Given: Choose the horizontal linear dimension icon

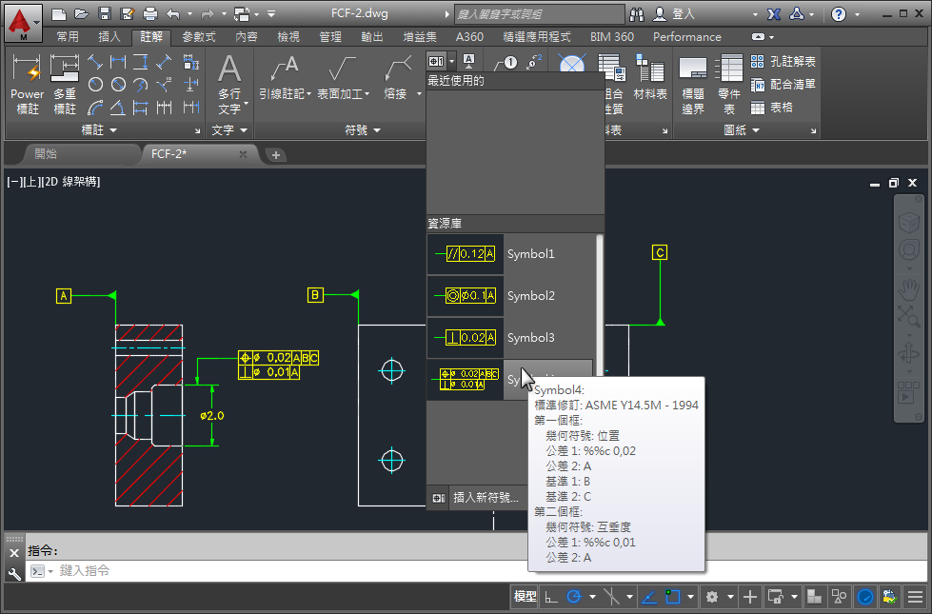Looking at the screenshot, I should coord(118,61).
